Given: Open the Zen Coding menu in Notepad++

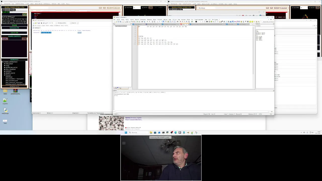Looking at the screenshot, I should point(215,20).
